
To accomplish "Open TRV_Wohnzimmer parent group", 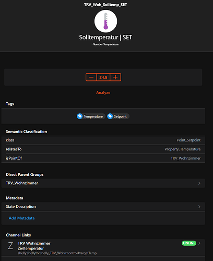I will (103, 183).
